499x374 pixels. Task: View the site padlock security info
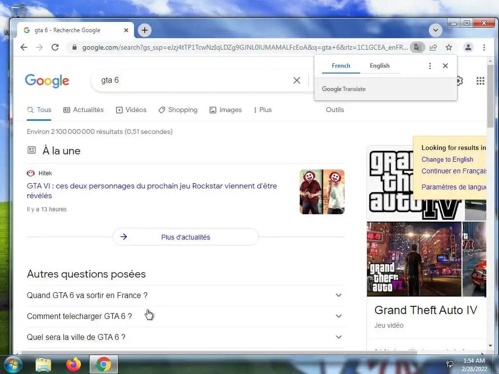[x=75, y=47]
